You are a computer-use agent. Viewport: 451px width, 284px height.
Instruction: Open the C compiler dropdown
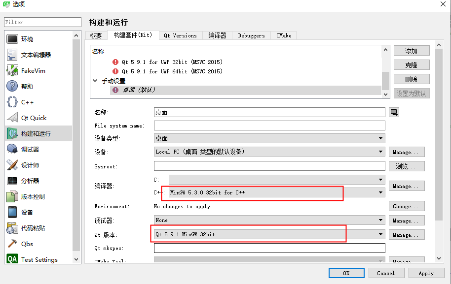pyautogui.click(x=277, y=180)
